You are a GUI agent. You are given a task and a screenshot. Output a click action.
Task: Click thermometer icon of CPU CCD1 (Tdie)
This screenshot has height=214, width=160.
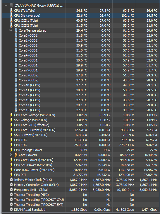tap(11, 20)
